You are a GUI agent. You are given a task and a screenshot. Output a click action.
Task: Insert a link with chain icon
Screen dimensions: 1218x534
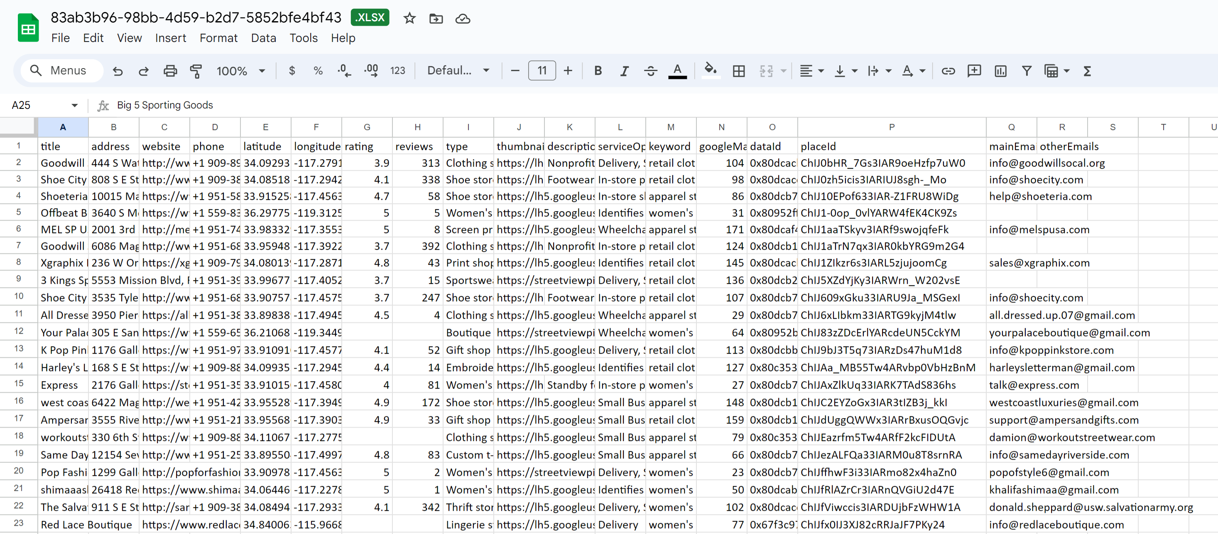(x=948, y=71)
